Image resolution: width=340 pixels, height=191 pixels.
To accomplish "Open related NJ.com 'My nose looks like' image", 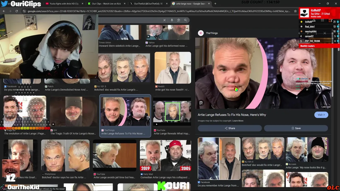I will click(x=307, y=153).
